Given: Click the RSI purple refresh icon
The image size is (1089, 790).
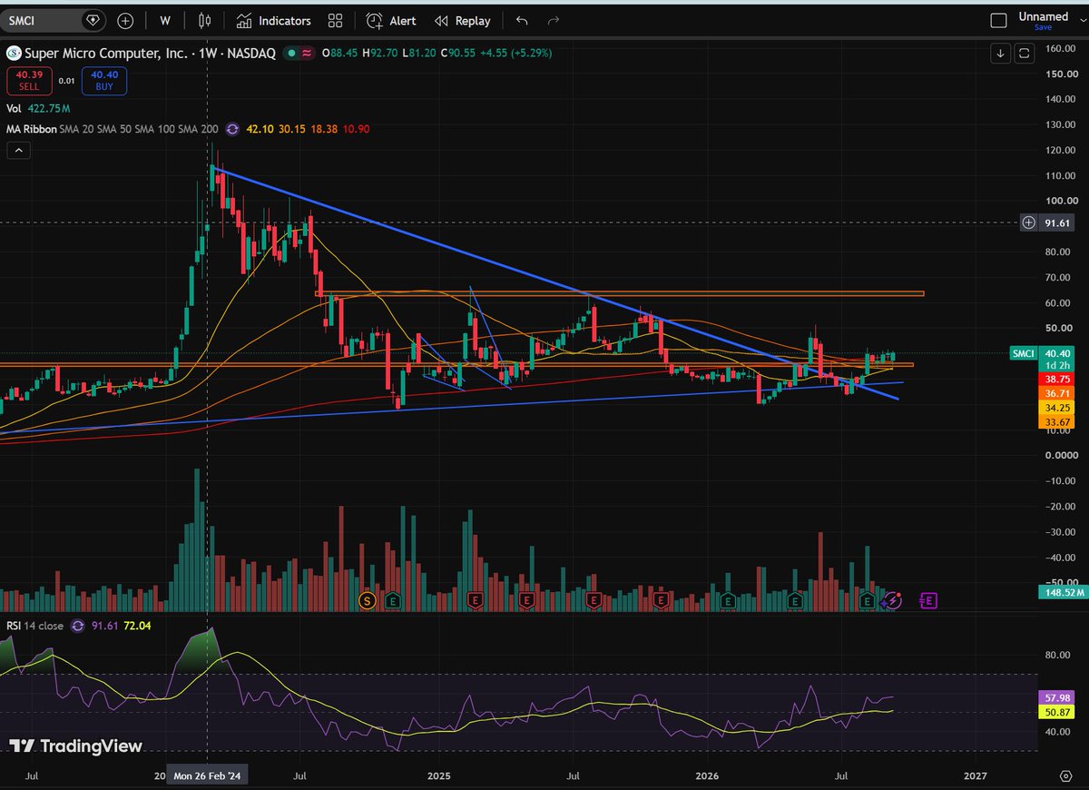Looking at the screenshot, I should click(76, 626).
